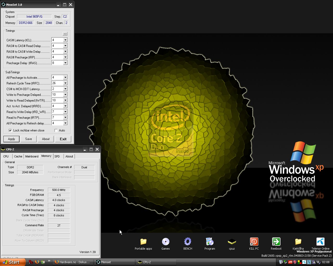Click the CPU-Z taskbar button

point(156,262)
